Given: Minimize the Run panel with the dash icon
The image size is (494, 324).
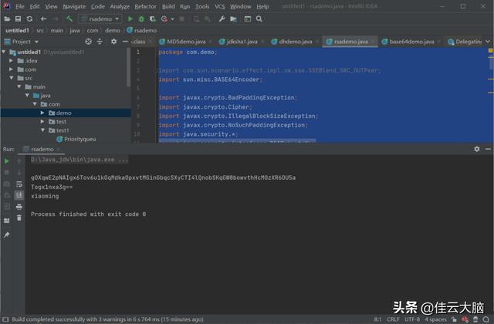Looking at the screenshot, I should [x=488, y=149].
